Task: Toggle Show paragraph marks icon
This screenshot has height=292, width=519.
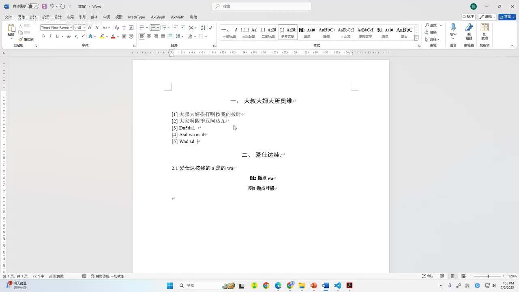Action: [x=211, y=28]
